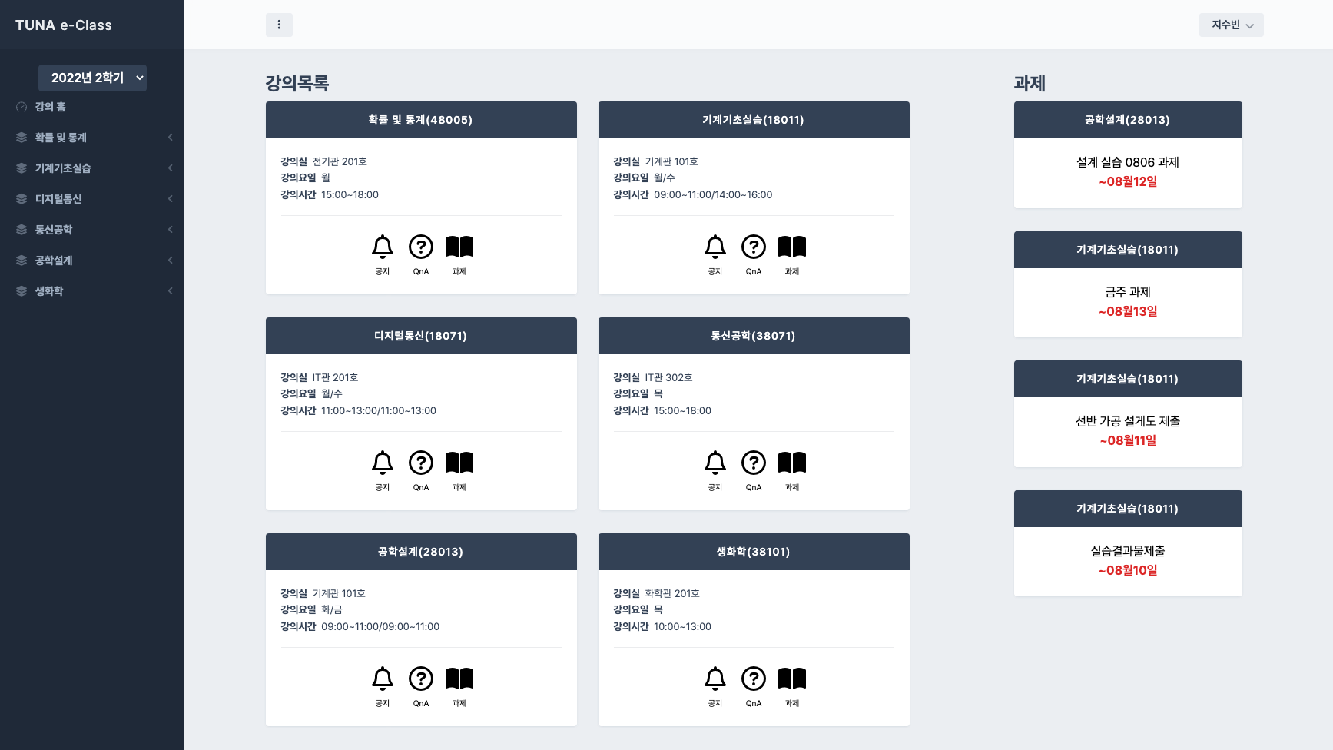The height and width of the screenshot is (750, 1333).
Task: Expand 확률 및 통계 in the sidebar
Action: 92,138
